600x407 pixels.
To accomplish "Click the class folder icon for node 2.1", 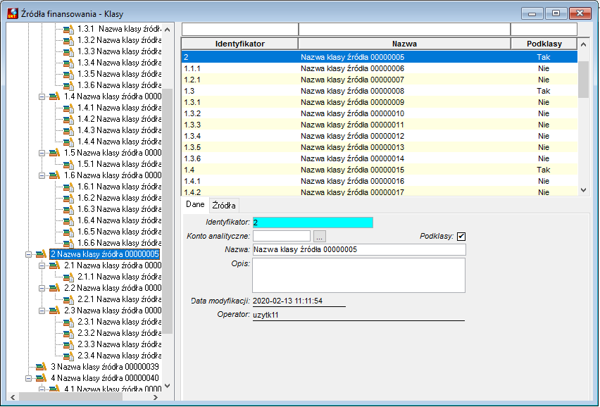I will pos(55,265).
